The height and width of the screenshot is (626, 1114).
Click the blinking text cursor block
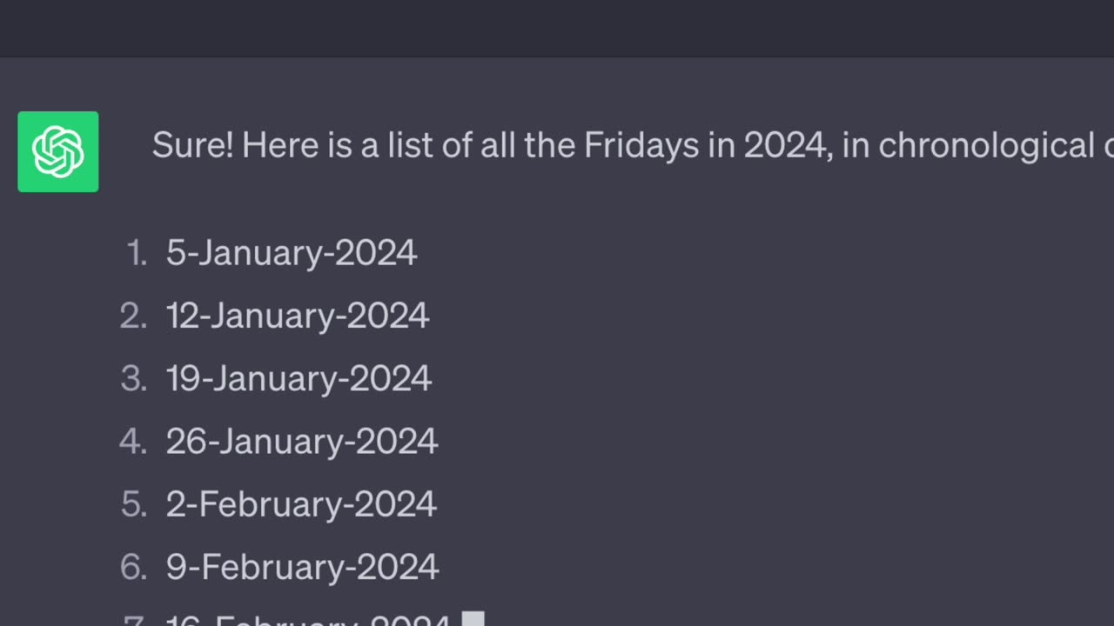[473, 619]
